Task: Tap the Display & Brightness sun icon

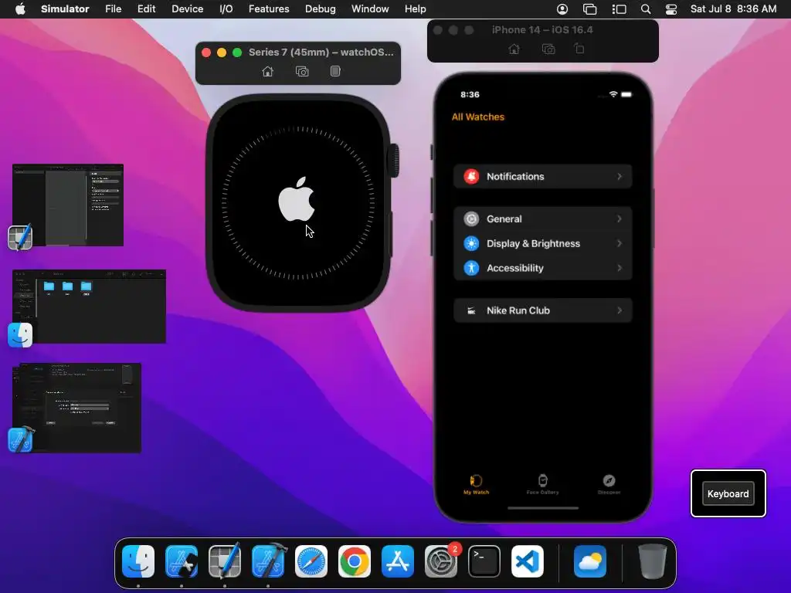Action: (x=471, y=243)
